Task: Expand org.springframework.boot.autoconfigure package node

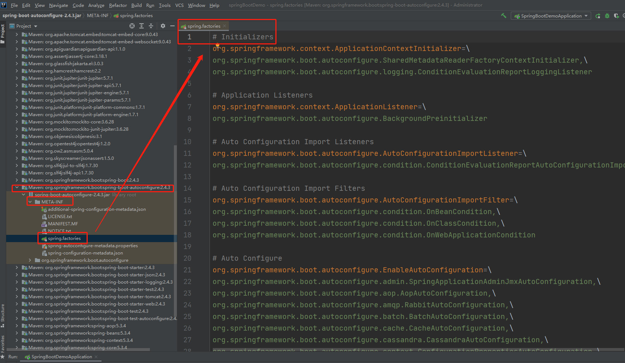Action: coord(30,260)
